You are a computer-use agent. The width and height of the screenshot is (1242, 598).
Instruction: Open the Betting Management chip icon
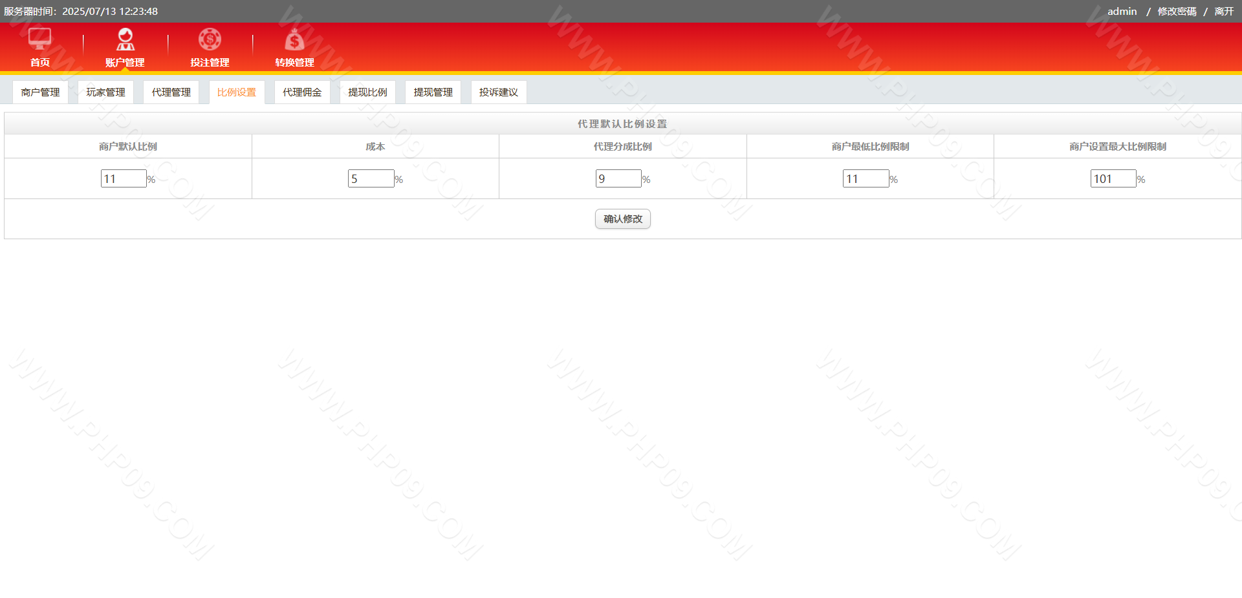[210, 39]
